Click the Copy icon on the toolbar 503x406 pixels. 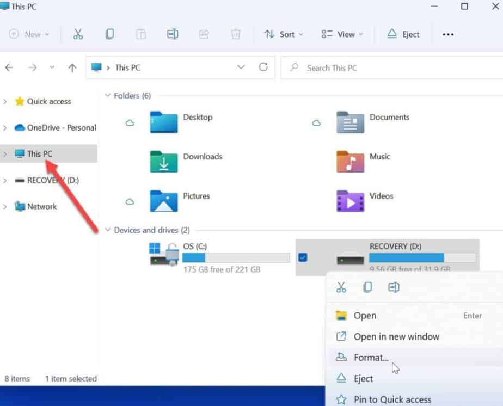[109, 34]
